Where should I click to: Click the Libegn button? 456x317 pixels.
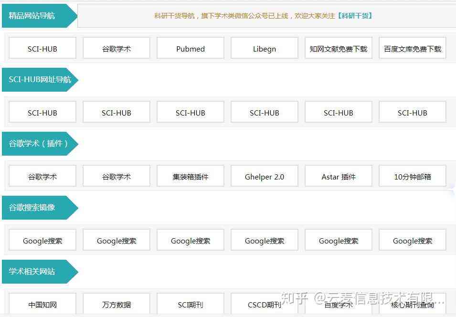(265, 48)
